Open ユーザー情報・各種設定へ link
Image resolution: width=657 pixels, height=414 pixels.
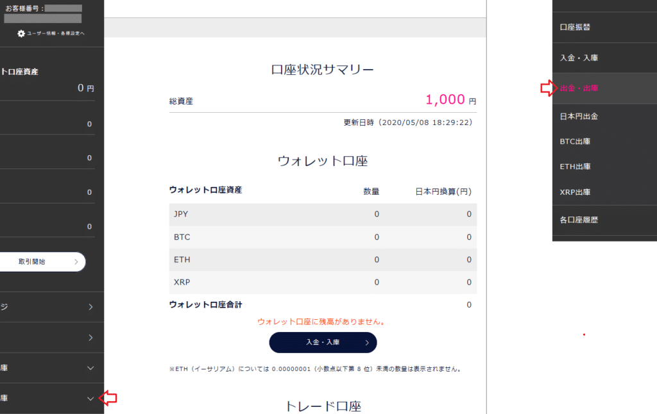point(56,33)
